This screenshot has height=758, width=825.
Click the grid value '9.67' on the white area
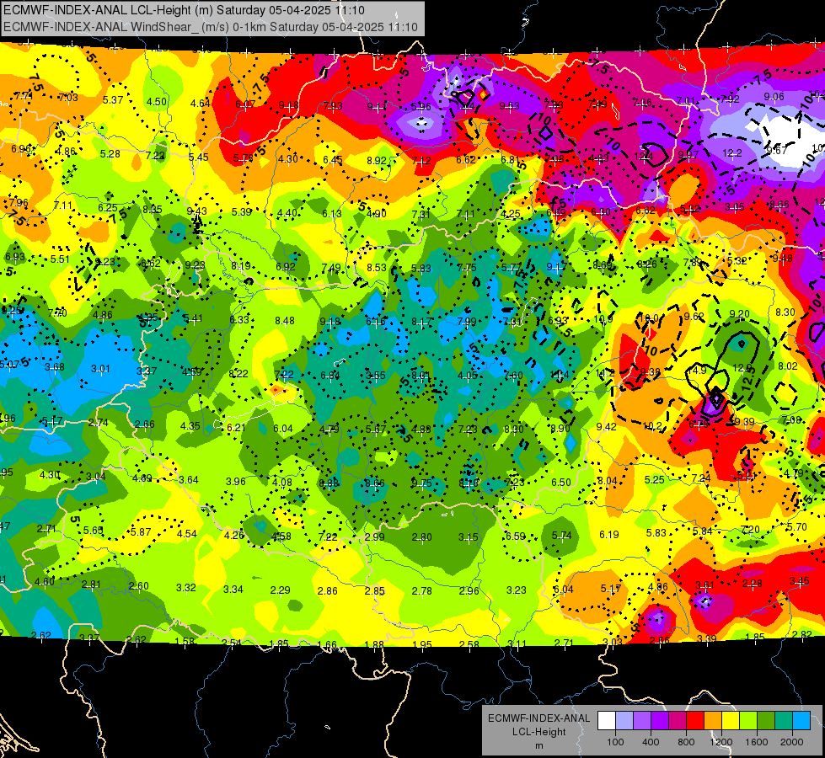click(777, 150)
